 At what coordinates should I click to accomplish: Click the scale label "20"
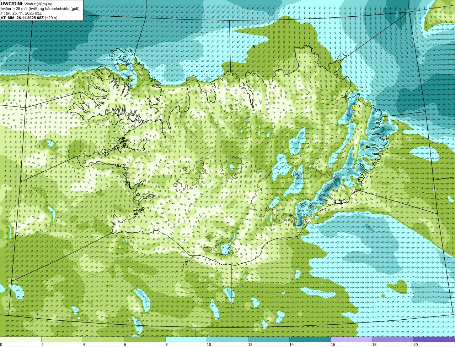(x=415, y=345)
